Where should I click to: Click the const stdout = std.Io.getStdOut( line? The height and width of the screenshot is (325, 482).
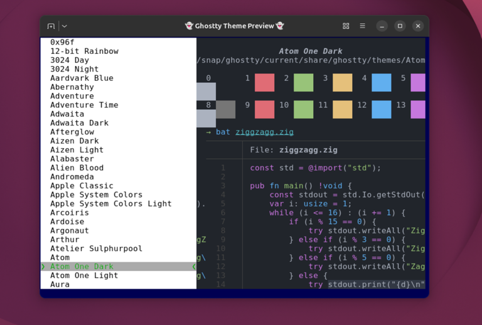(347, 194)
